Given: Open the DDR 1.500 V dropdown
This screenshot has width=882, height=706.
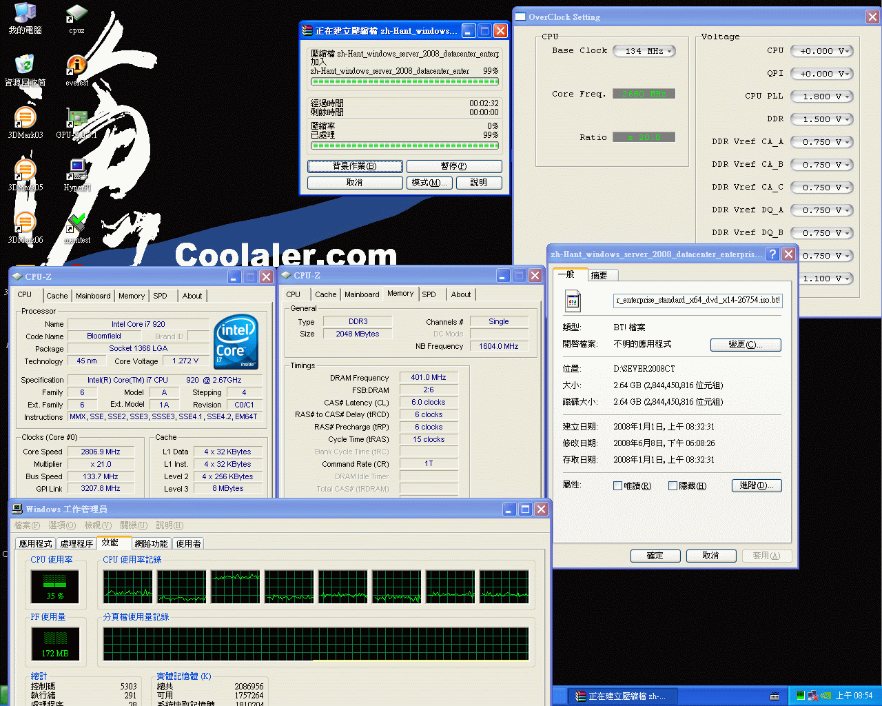Looking at the screenshot, I should click(822, 119).
